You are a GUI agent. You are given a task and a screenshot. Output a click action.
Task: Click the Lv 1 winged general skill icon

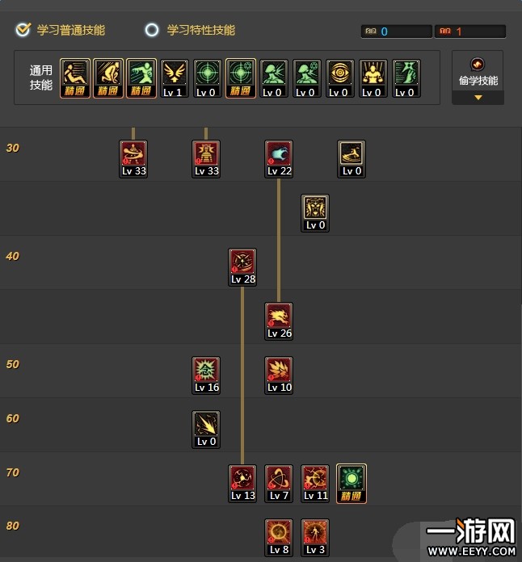[175, 78]
